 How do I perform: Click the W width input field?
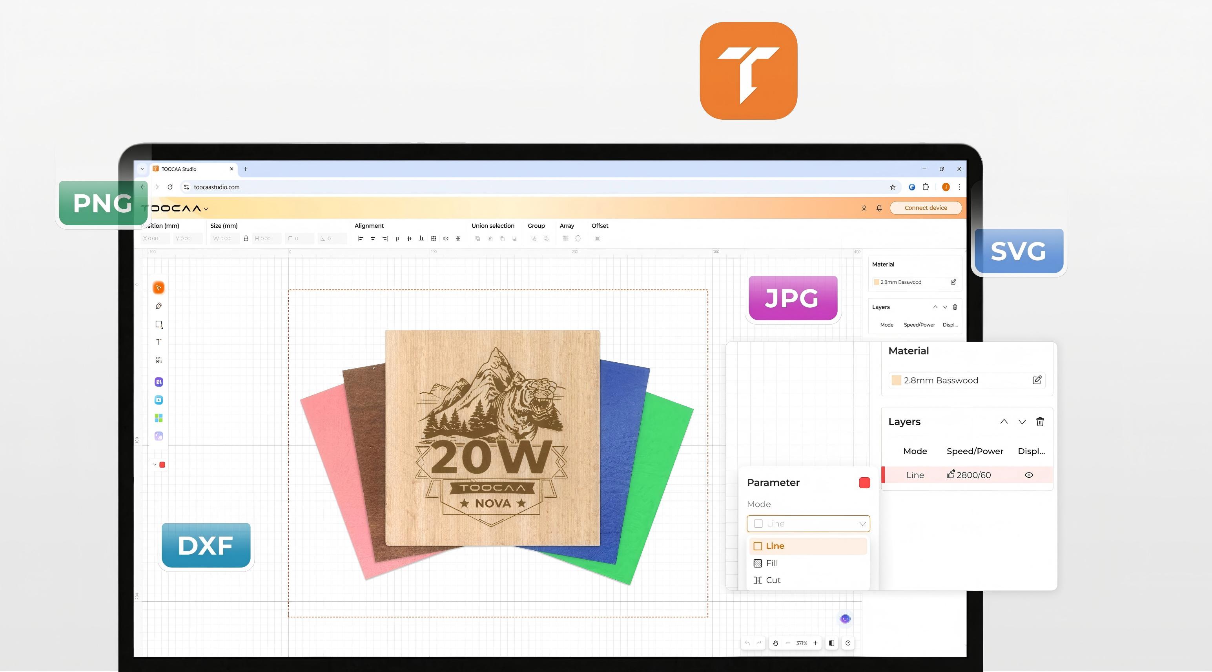point(225,239)
